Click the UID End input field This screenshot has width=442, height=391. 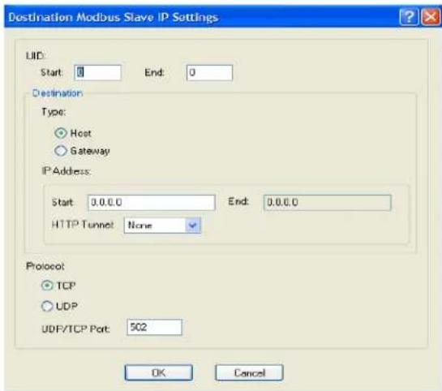click(209, 73)
